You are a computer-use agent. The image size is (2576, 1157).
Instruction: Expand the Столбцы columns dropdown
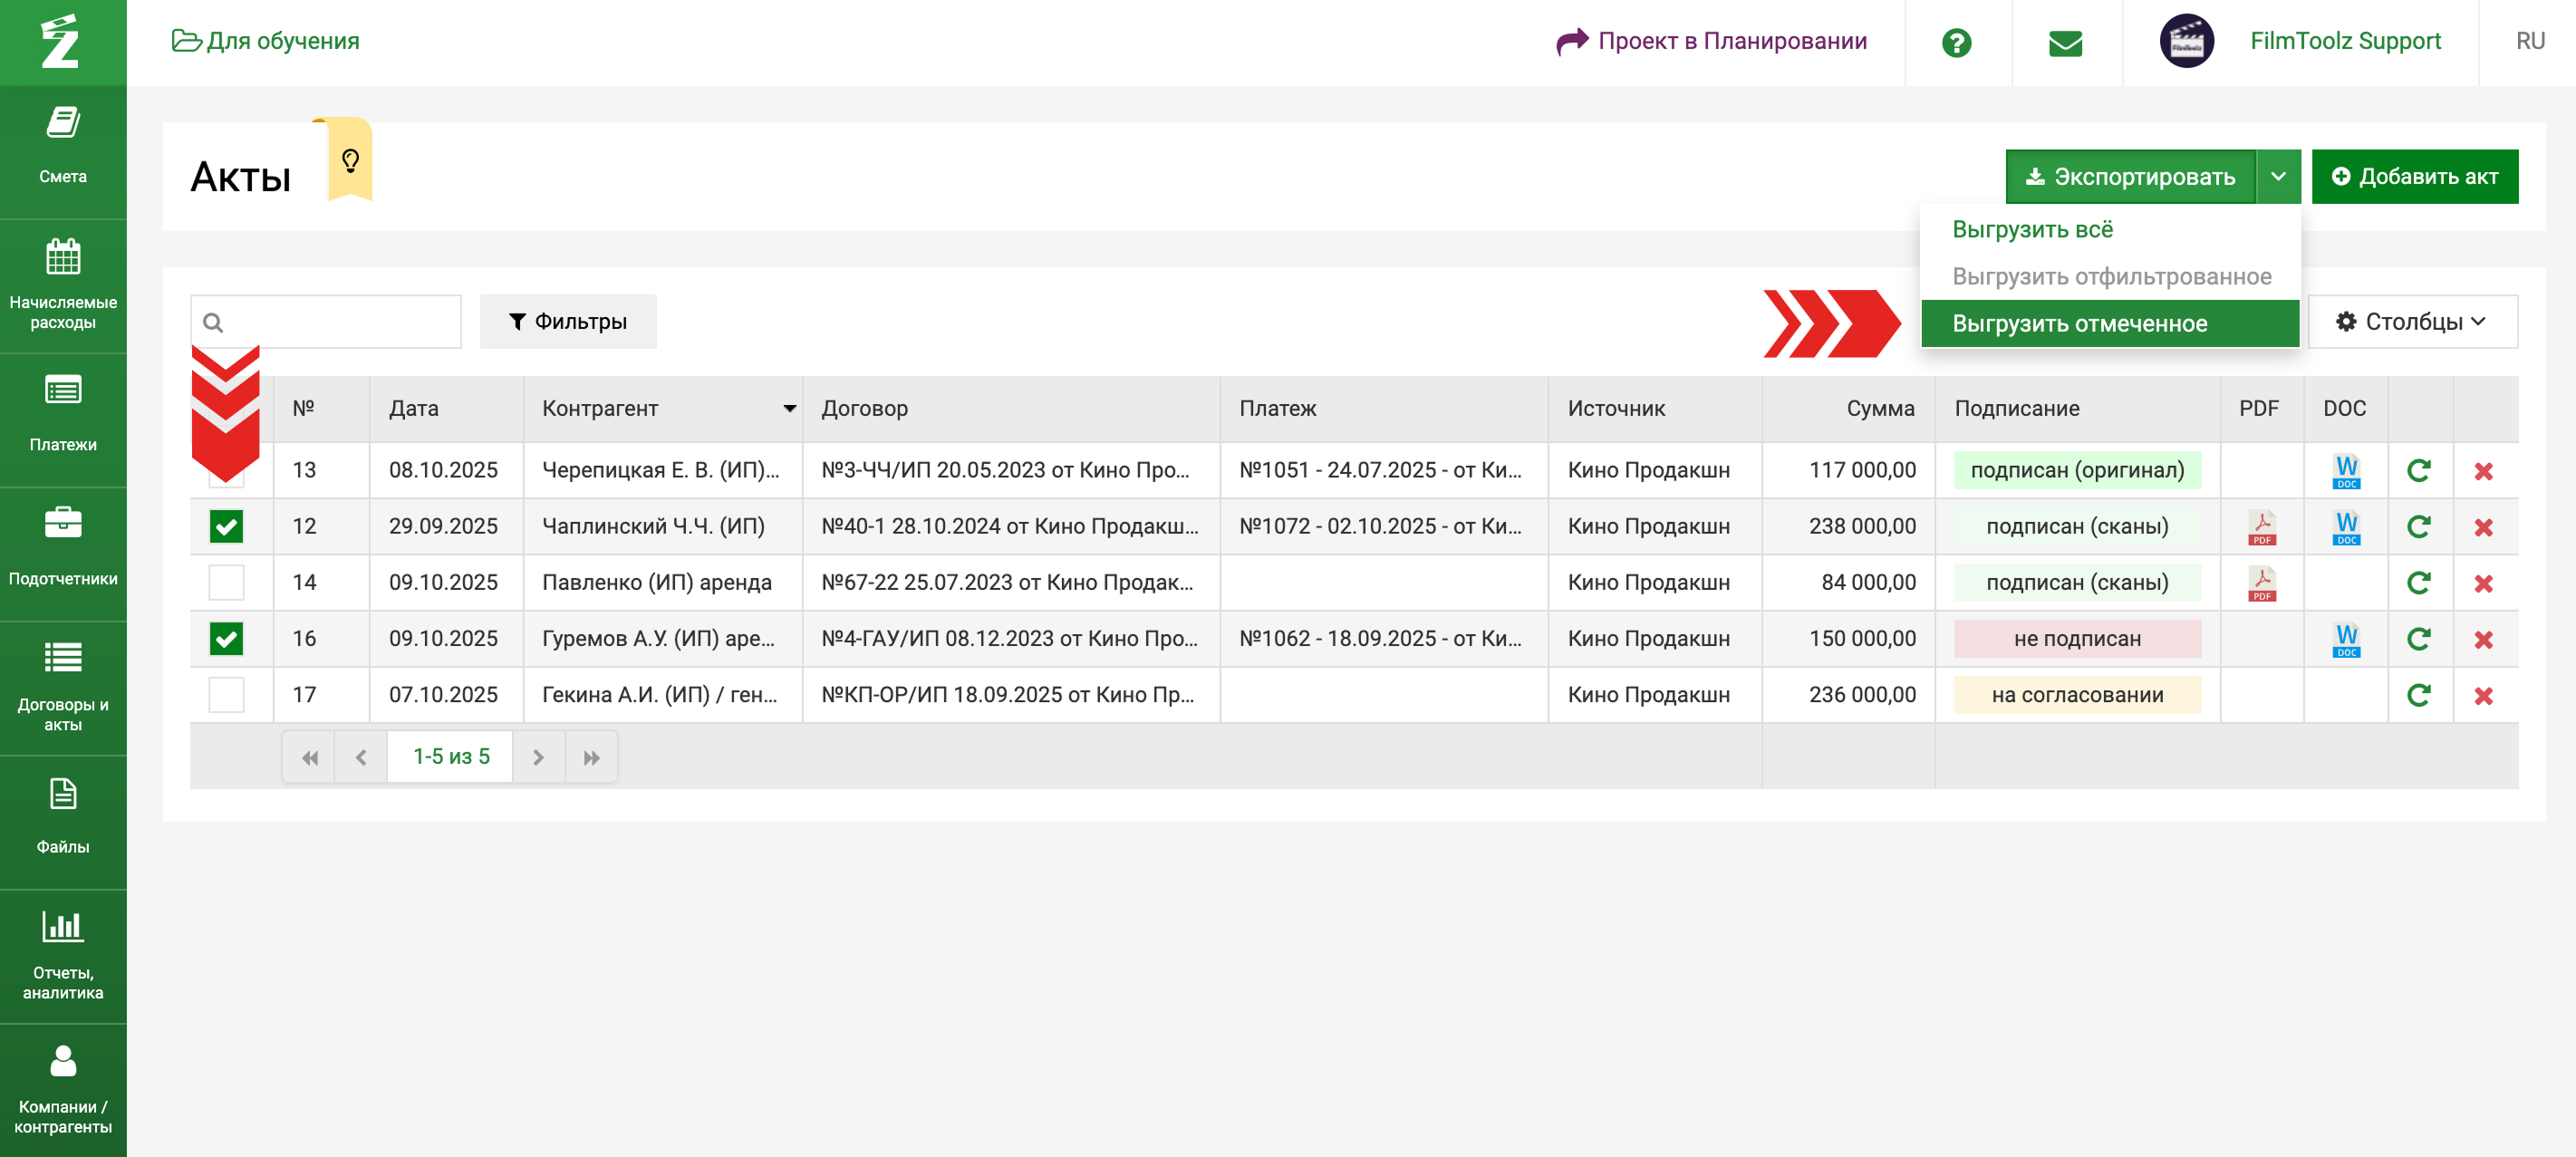click(2410, 321)
